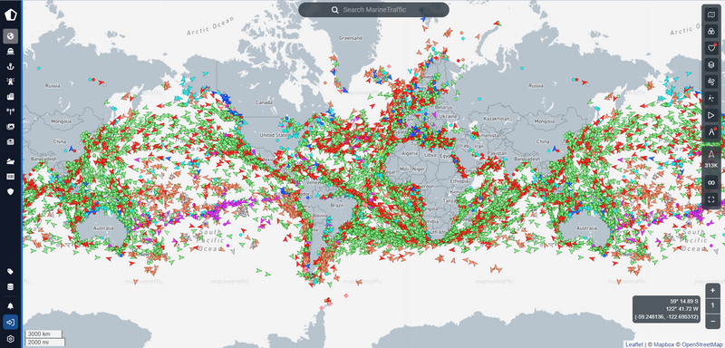The height and width of the screenshot is (348, 725).
Task: Open the Leaflet attribution link
Action: click(633, 344)
